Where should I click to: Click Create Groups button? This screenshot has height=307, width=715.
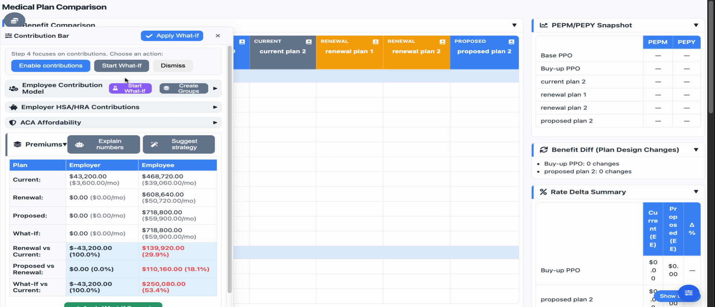[184, 88]
